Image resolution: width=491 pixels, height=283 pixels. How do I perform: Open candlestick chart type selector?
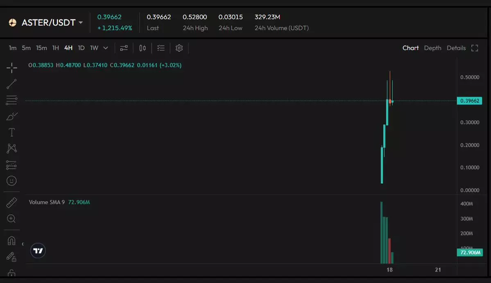[143, 48]
